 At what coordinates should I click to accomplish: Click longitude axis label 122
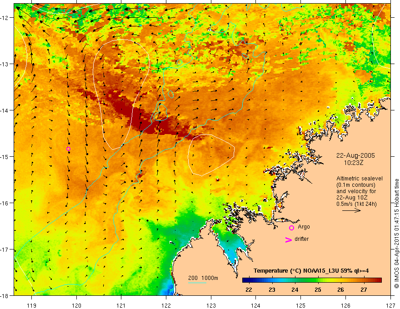(x=166, y=305)
